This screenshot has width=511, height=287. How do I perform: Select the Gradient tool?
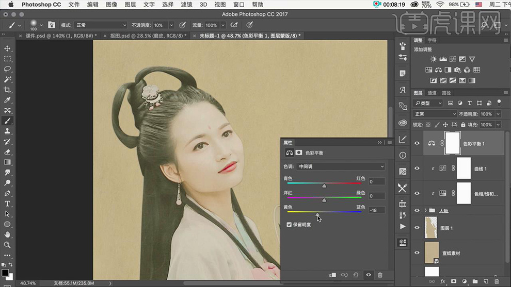(x=7, y=162)
